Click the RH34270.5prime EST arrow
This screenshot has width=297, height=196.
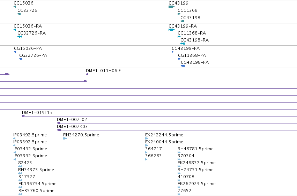[x=65, y=138]
